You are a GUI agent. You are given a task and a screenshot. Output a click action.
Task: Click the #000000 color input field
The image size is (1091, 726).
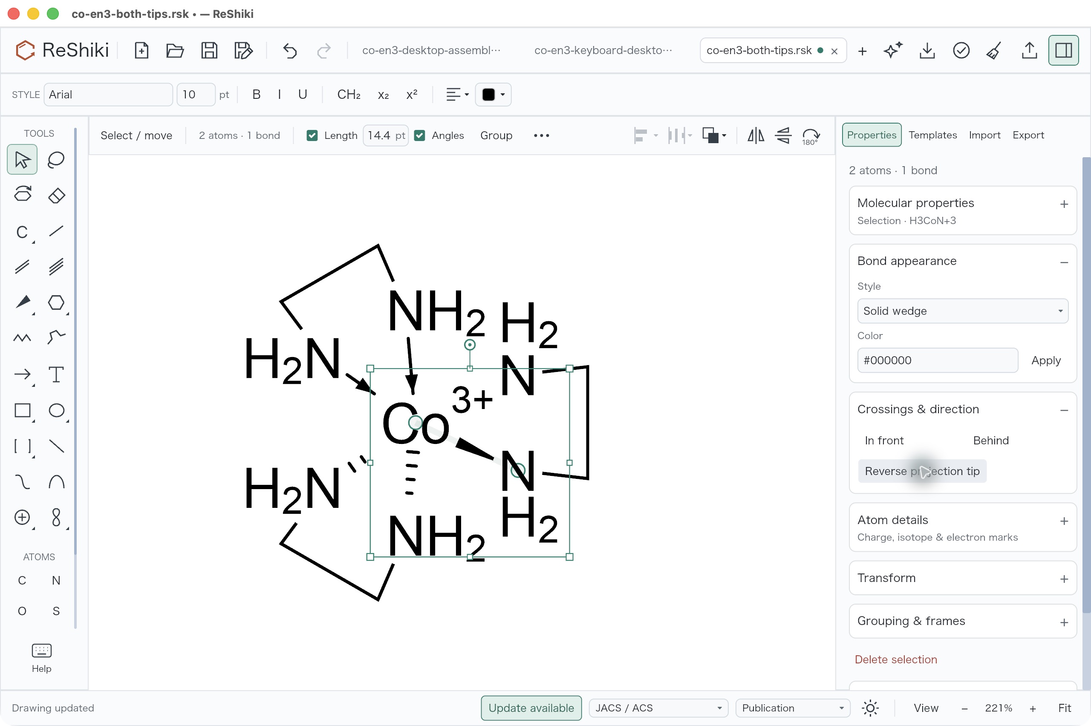coord(937,360)
